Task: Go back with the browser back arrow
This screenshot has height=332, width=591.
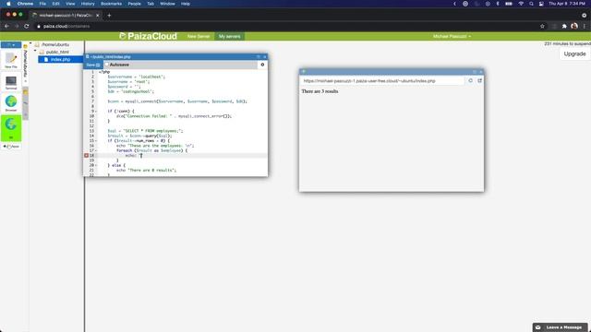Action: (6, 27)
